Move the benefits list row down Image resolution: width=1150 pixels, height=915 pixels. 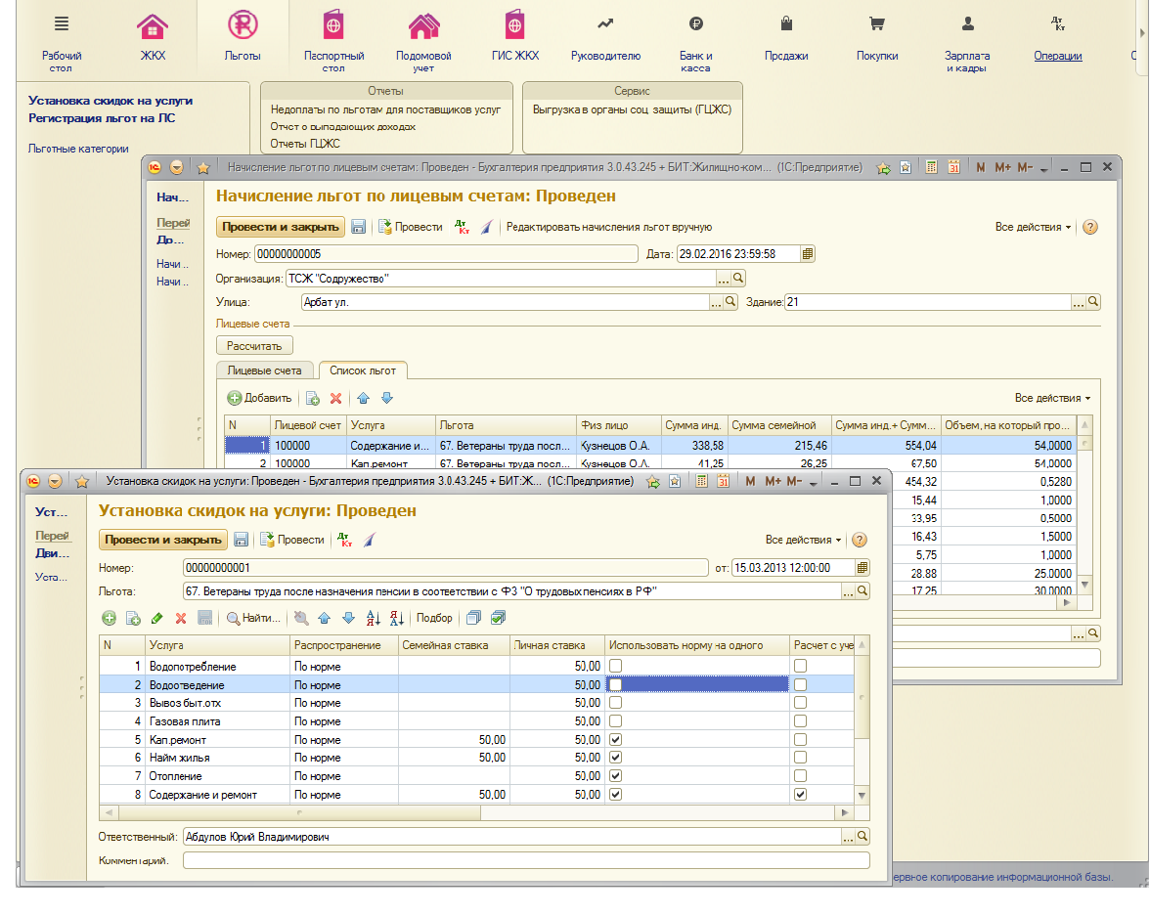point(386,398)
